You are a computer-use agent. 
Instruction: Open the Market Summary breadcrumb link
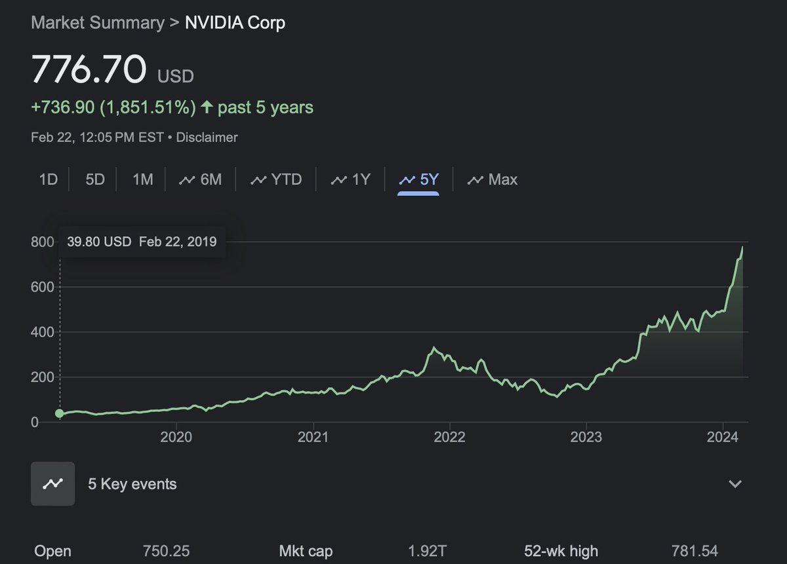coord(98,23)
